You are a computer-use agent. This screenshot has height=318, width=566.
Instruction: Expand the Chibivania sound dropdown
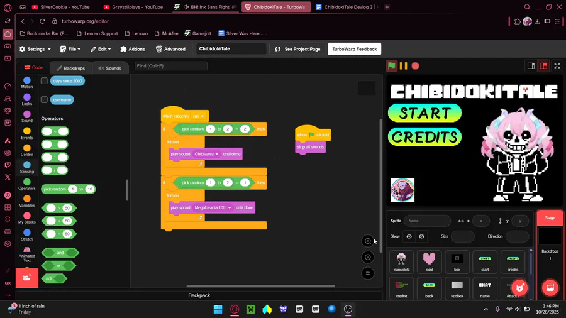click(x=206, y=154)
